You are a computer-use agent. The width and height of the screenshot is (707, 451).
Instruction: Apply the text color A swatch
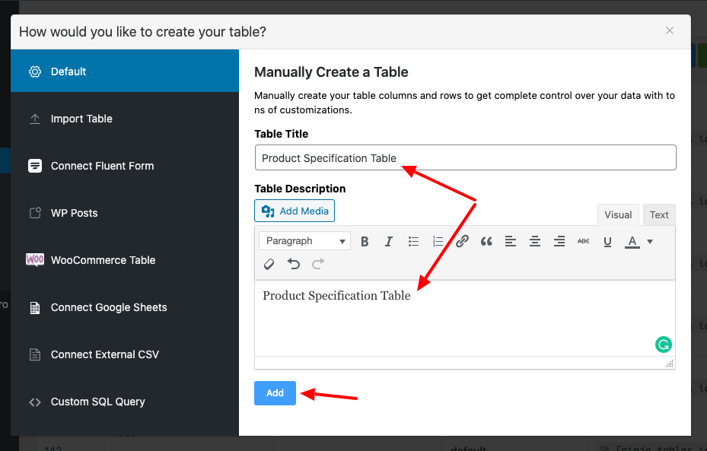(x=632, y=241)
